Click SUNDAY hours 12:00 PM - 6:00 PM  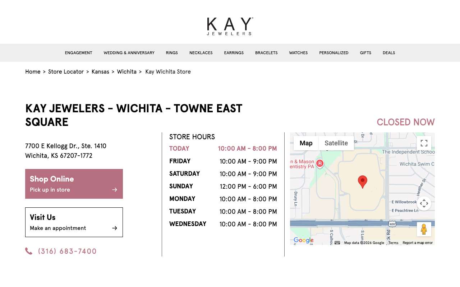point(248,187)
